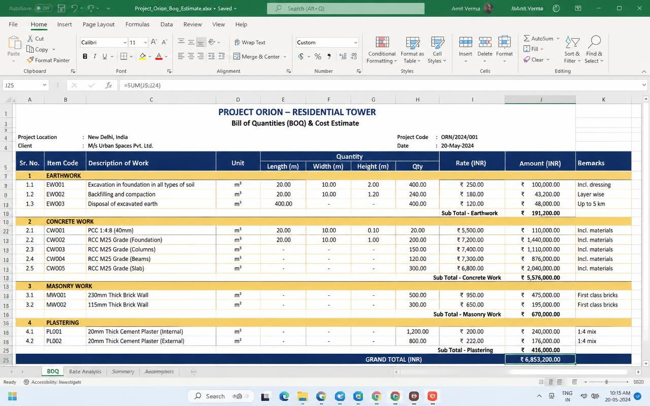
Task: Toggle the AutoSave switch
Action: (x=43, y=8)
